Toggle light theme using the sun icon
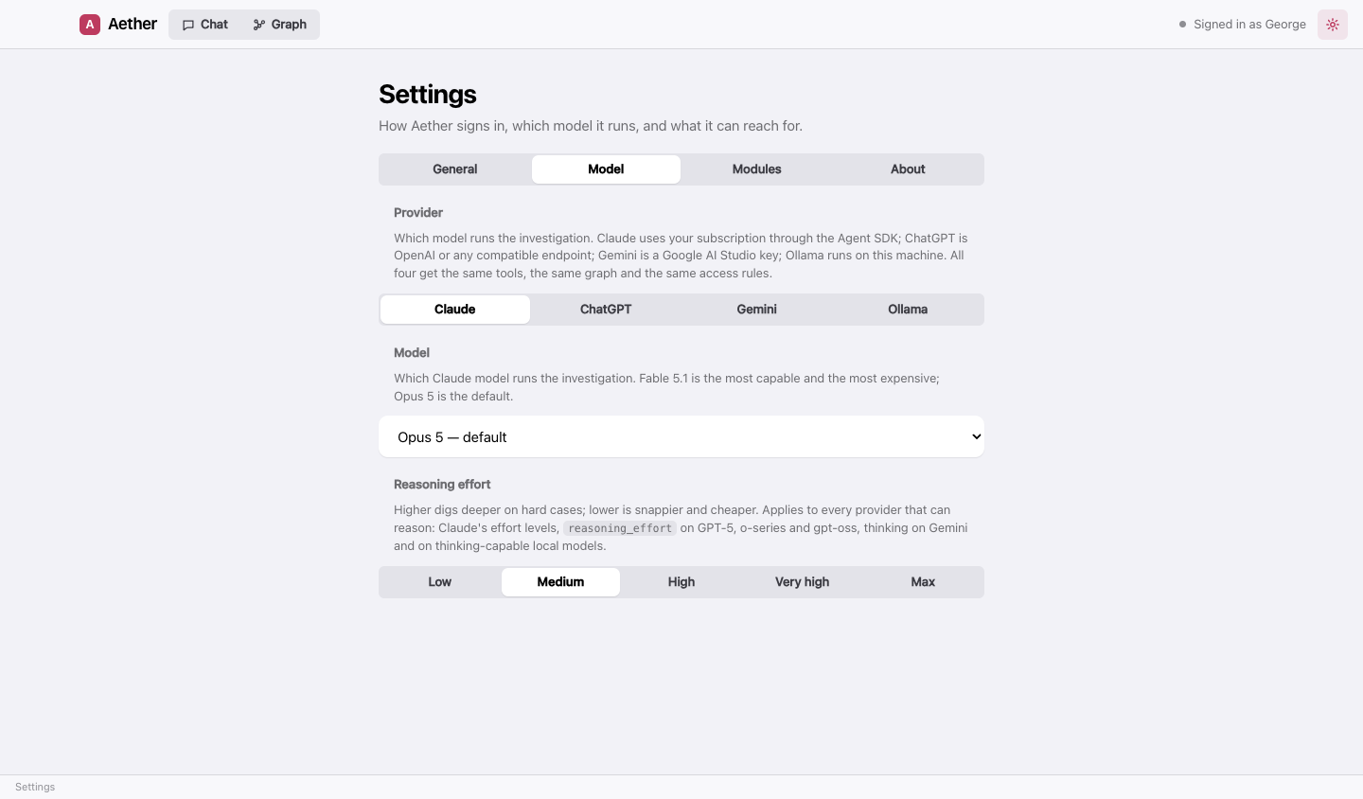The image size is (1363, 799). 1333,25
